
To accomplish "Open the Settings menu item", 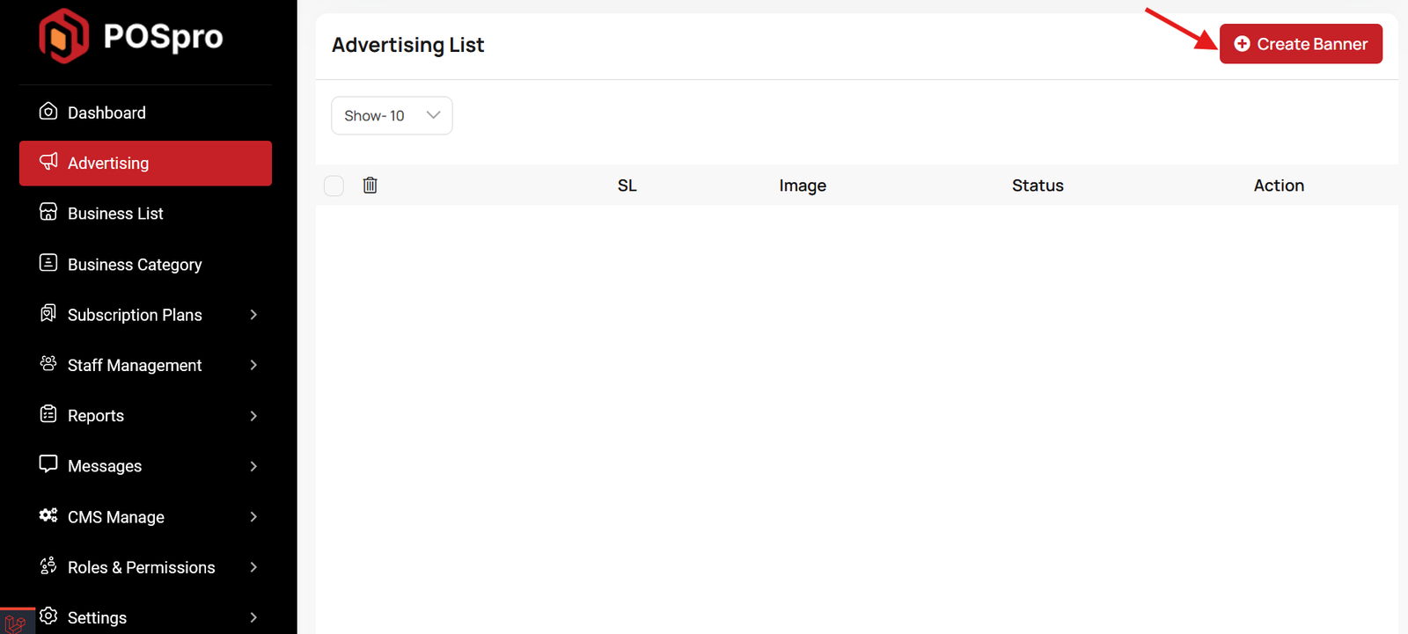I will pyautogui.click(x=145, y=617).
